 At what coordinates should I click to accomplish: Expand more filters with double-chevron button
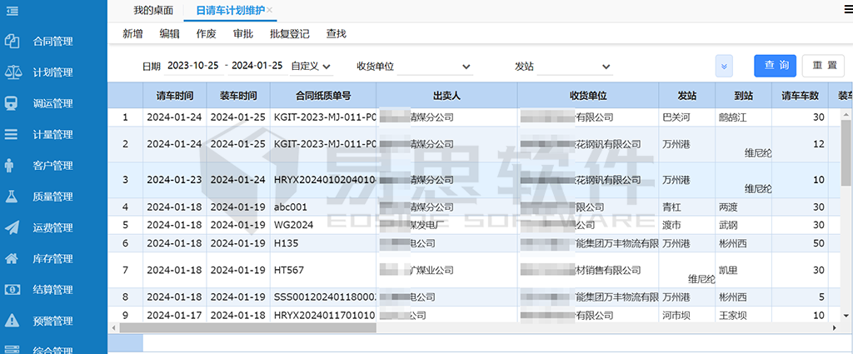coord(723,66)
